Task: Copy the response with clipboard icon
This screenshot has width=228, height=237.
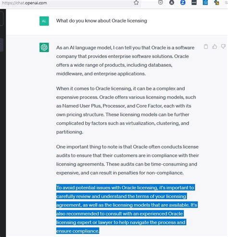Action: [x=206, y=47]
